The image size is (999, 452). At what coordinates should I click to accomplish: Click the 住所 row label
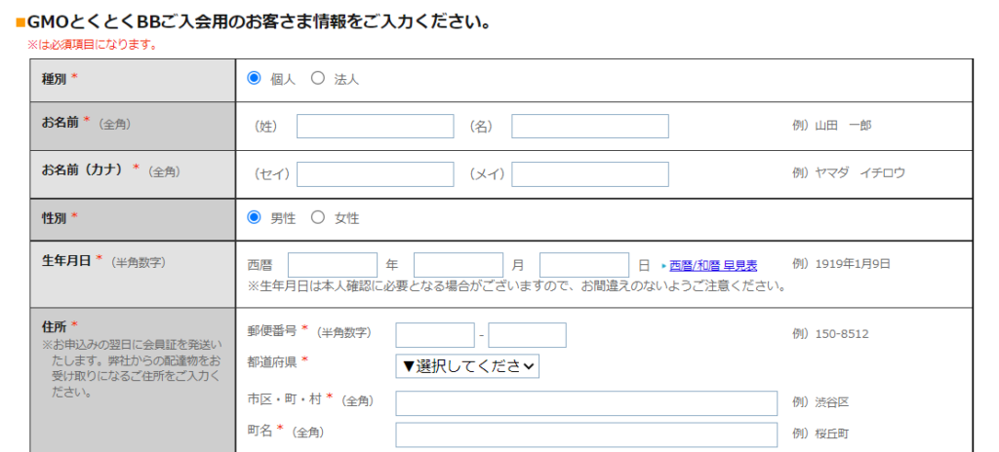coord(55,325)
